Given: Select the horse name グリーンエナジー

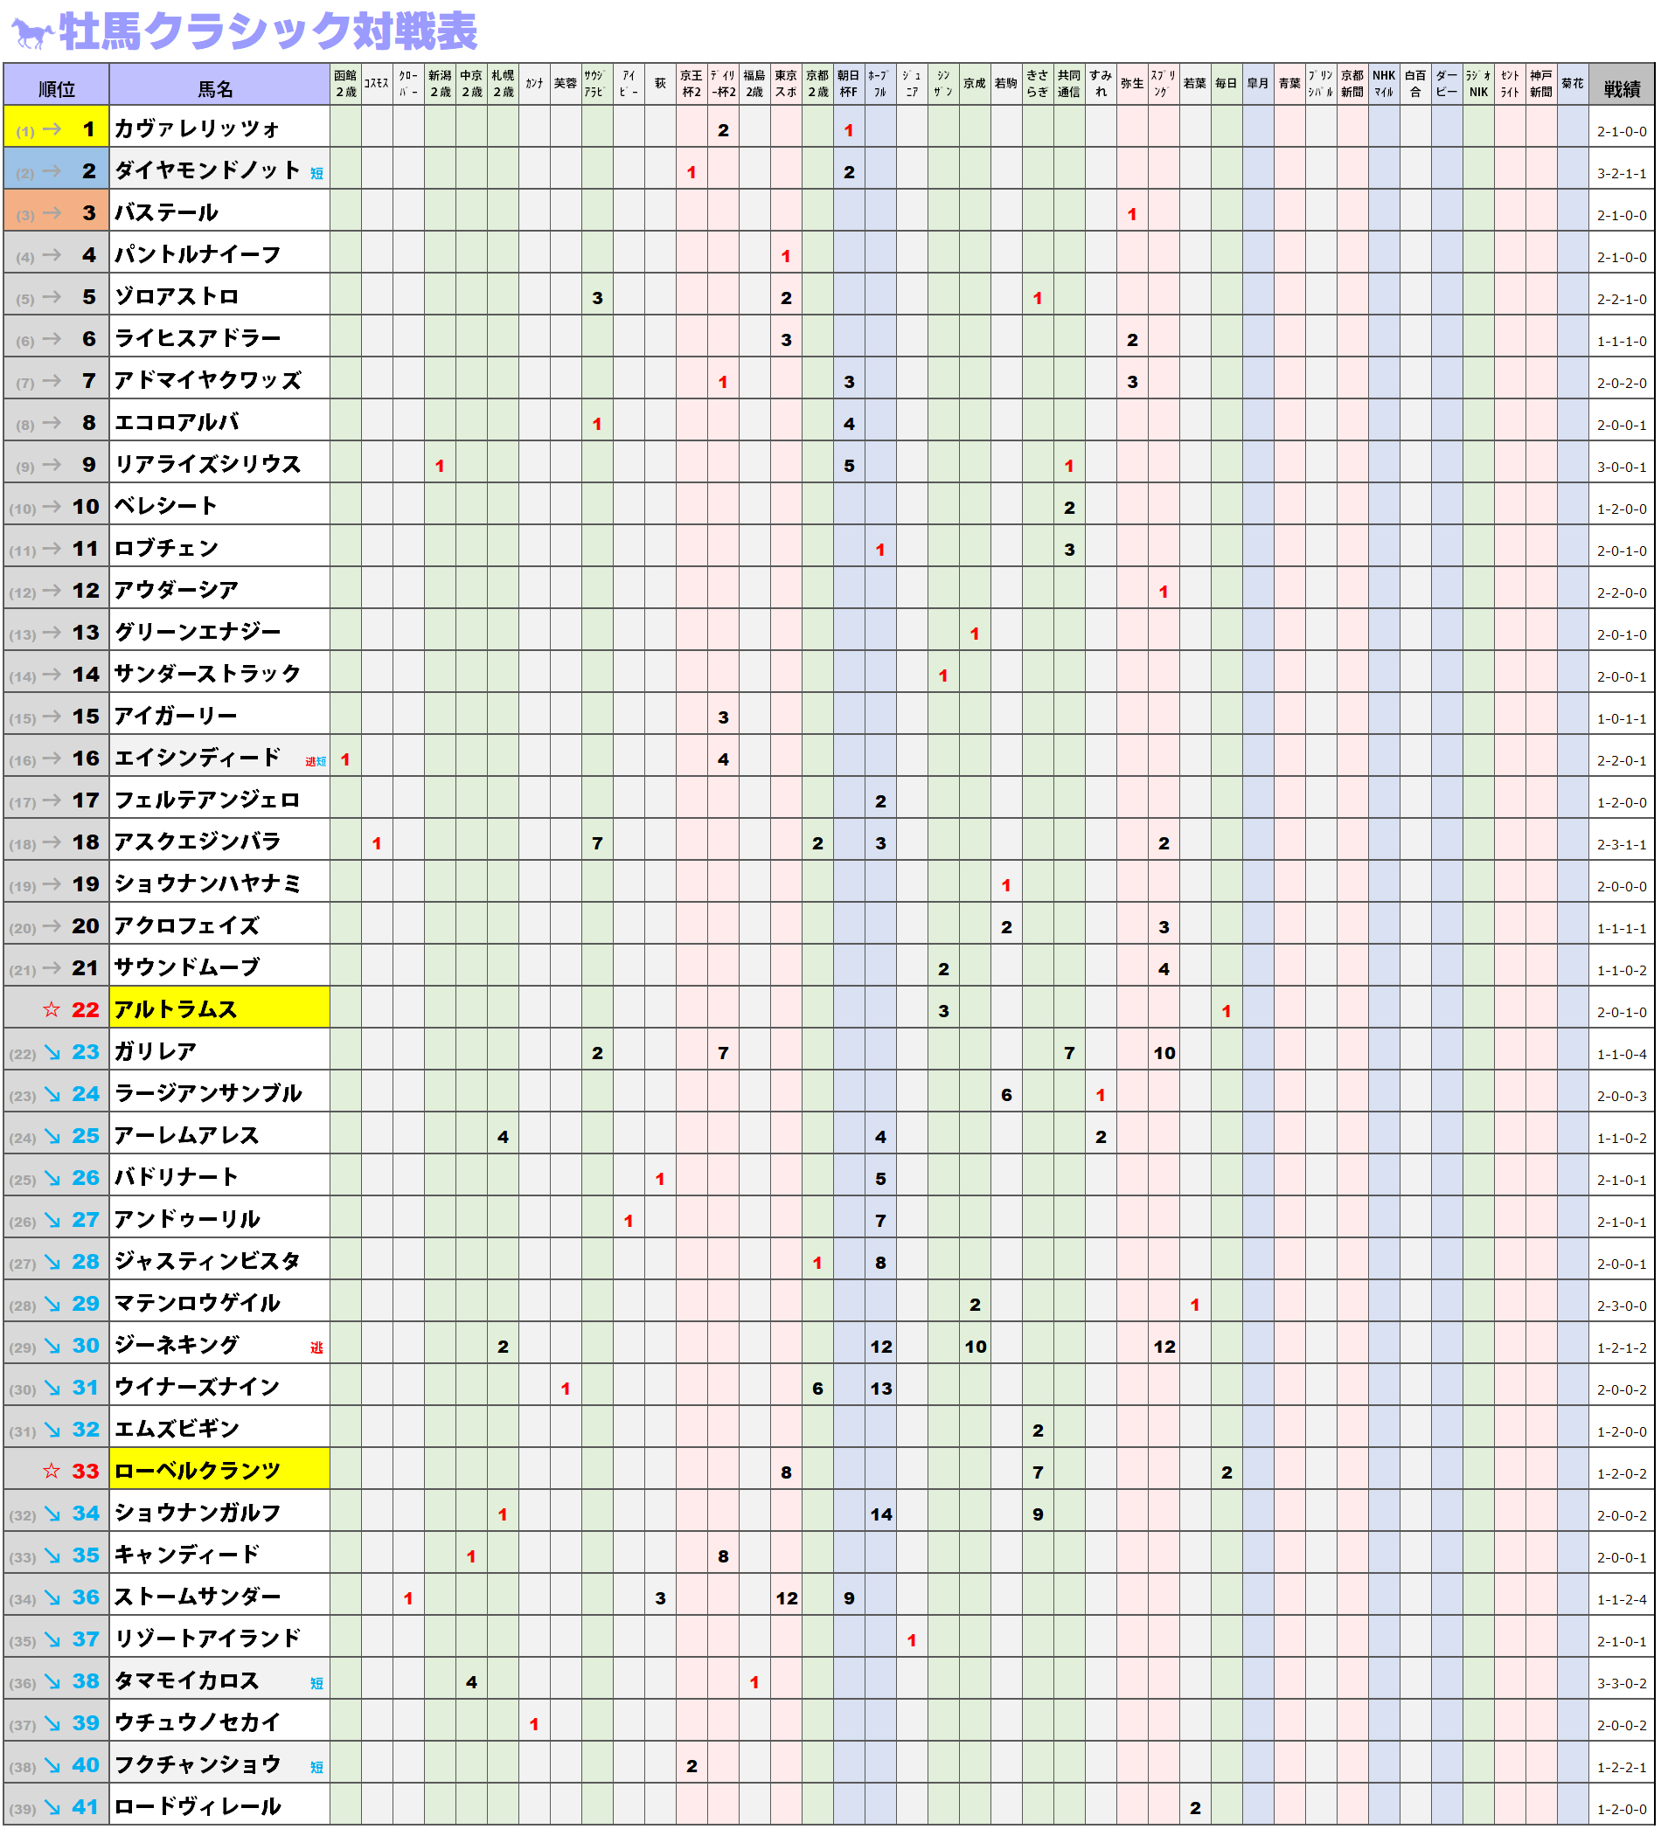Looking at the screenshot, I should [198, 633].
